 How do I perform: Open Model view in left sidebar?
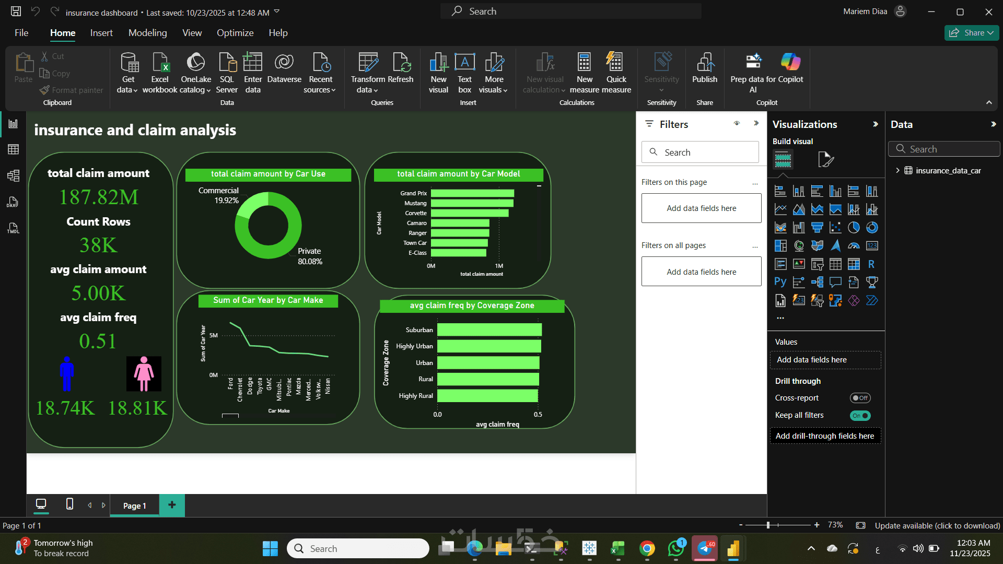13,176
